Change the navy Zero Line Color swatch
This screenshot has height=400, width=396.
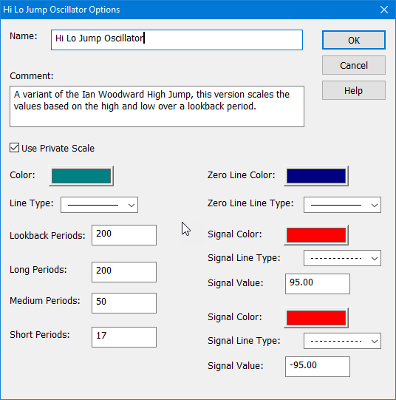coord(316,176)
